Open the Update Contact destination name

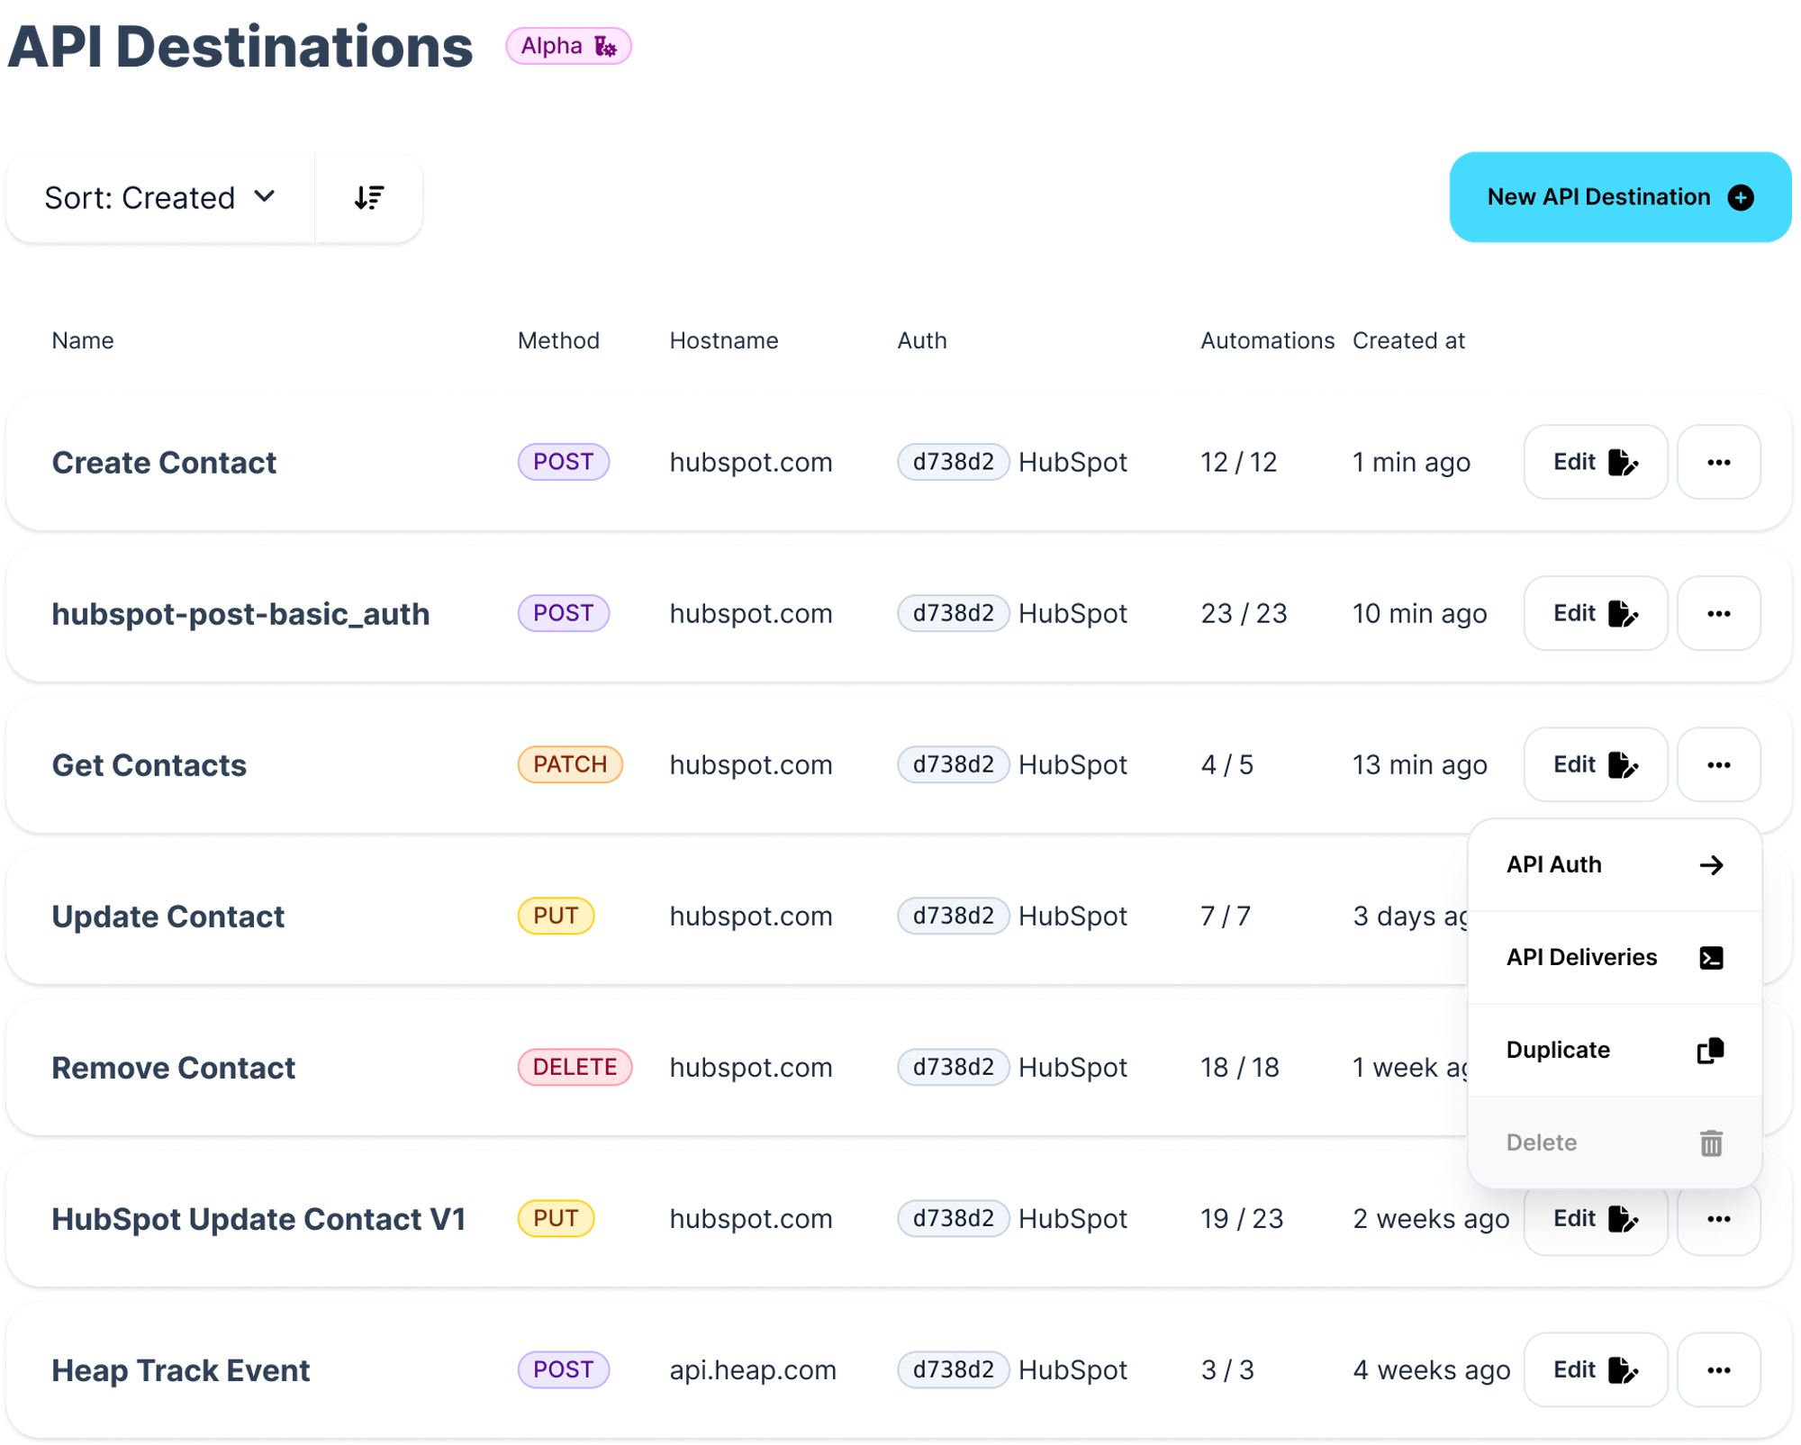pyautogui.click(x=168, y=916)
